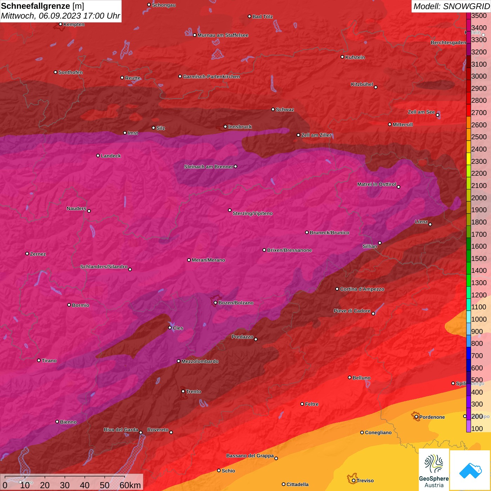This screenshot has height=491, width=491.
Task: Click the Matrei in Osttirol label
Action: coord(377,184)
